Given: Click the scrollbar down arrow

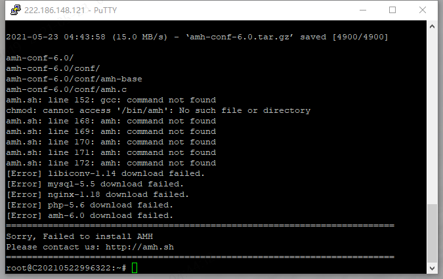Looking at the screenshot, I should 432,268.
